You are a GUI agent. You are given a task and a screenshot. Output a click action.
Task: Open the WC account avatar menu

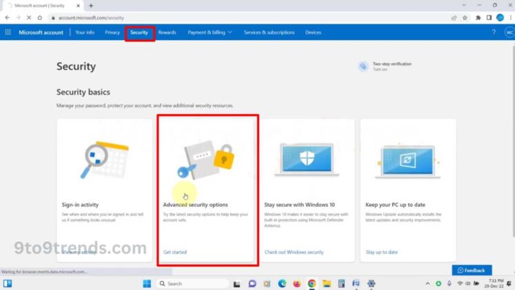point(509,32)
